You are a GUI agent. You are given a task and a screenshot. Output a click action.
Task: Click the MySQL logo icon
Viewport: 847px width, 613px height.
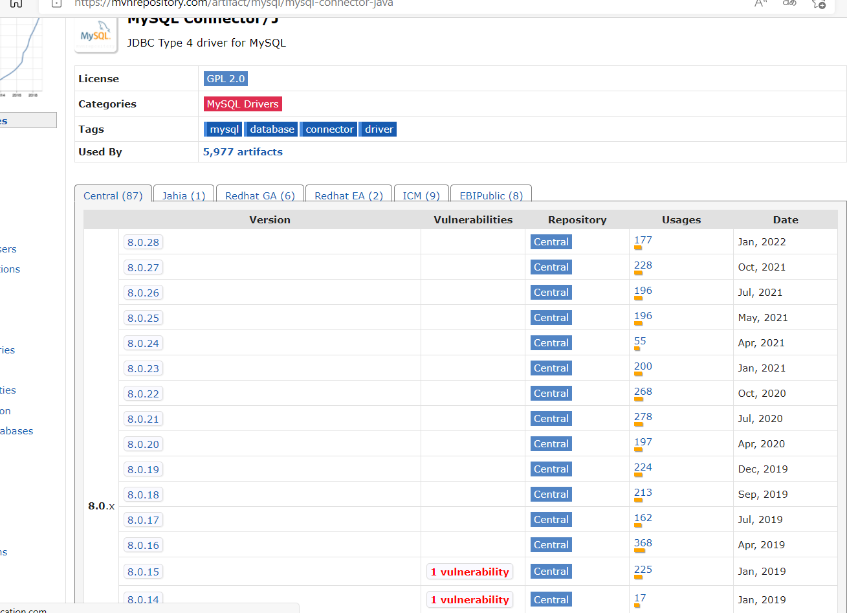(x=96, y=35)
